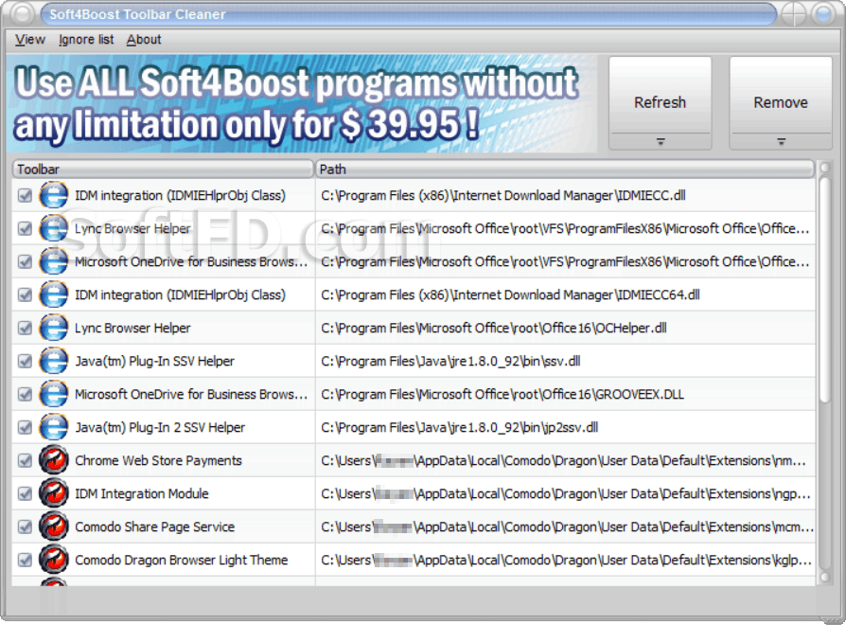Select the IDM Integration Module extension path
This screenshot has height=625, width=846.
tap(566, 493)
